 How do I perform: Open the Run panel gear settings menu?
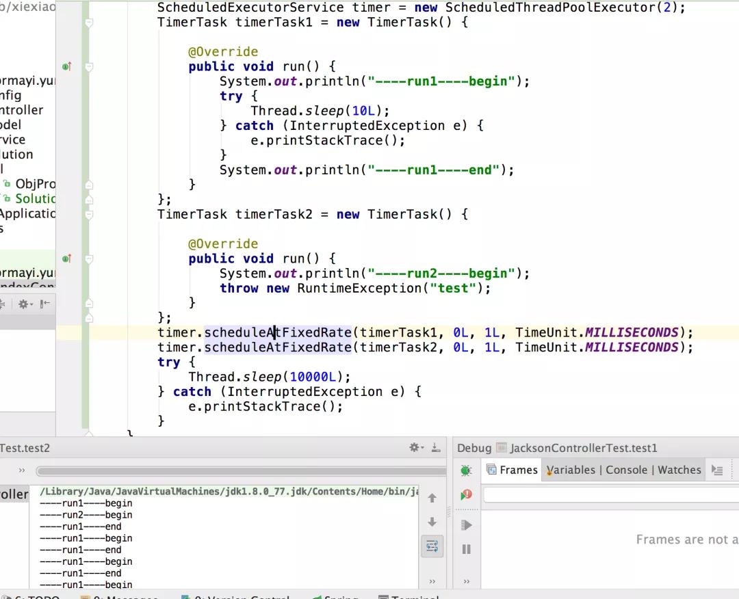pyautogui.click(x=416, y=447)
